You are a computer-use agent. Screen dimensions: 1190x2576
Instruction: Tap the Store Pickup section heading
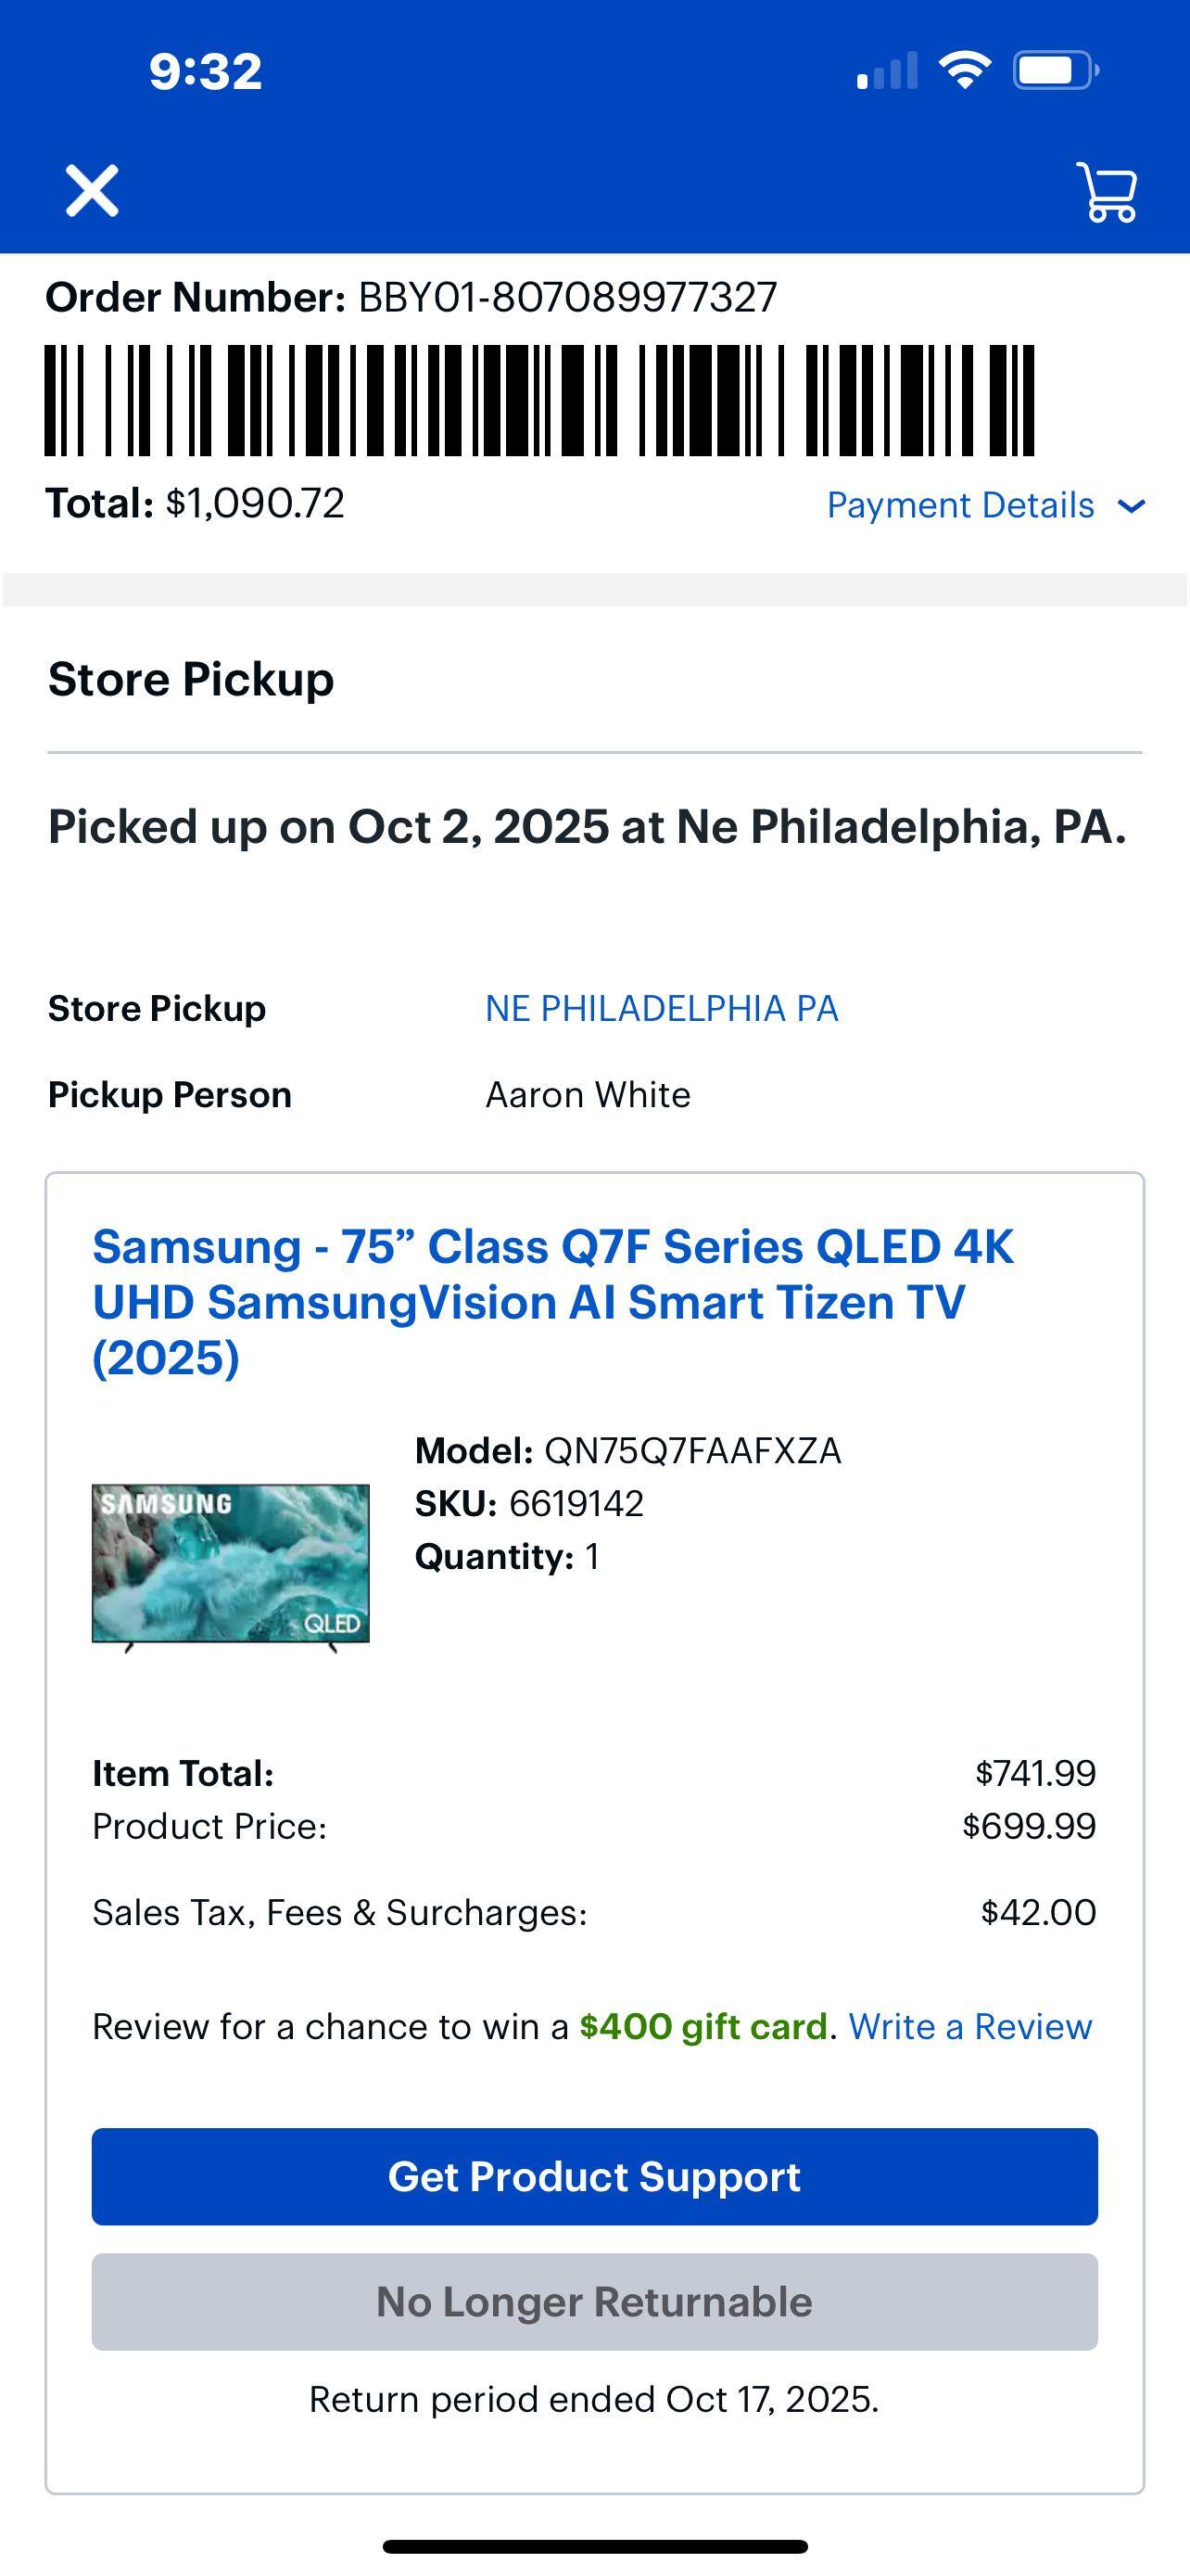click(191, 679)
